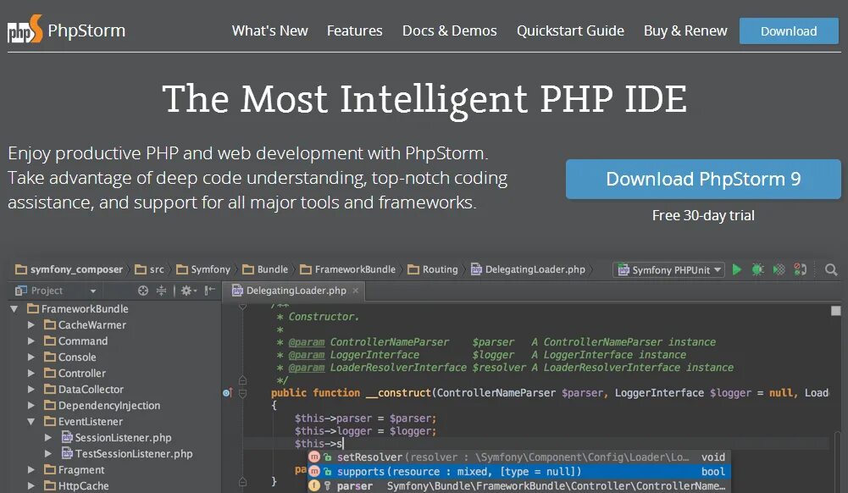The image size is (848, 493).
Task: Click the inspection status square in the editor
Action: click(835, 311)
